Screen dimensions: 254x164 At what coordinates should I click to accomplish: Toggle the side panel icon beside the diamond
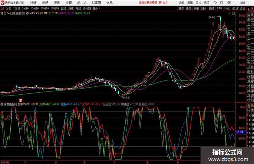233,13
